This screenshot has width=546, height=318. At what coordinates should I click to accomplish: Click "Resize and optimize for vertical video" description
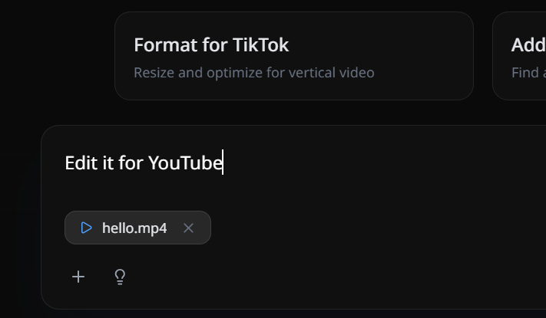(254, 73)
